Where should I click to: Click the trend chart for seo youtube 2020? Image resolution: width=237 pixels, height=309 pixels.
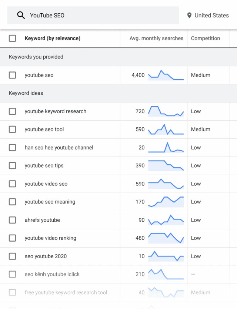click(x=166, y=256)
